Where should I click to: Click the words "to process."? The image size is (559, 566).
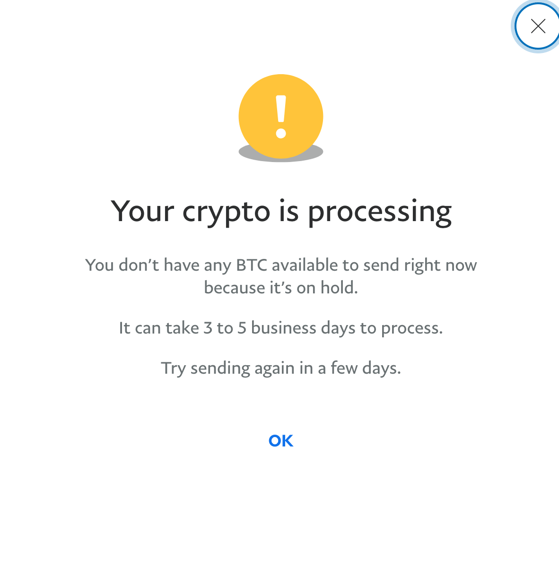(x=401, y=329)
